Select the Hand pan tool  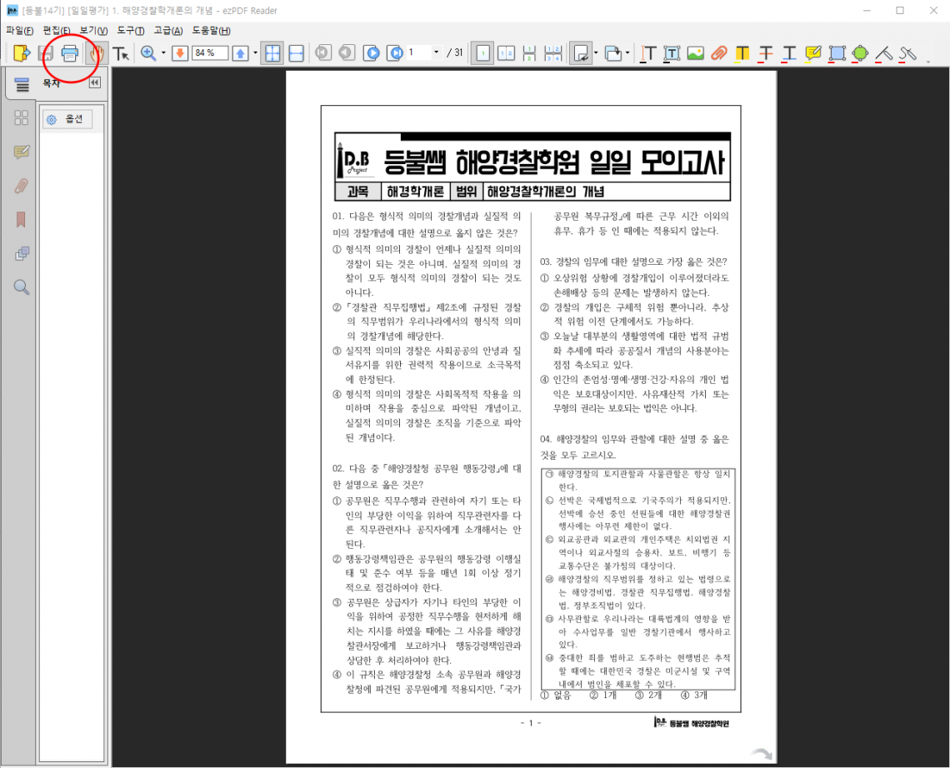click(96, 53)
